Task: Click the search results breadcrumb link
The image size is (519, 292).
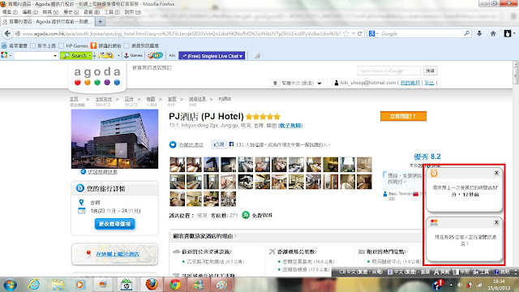Action: [x=197, y=99]
